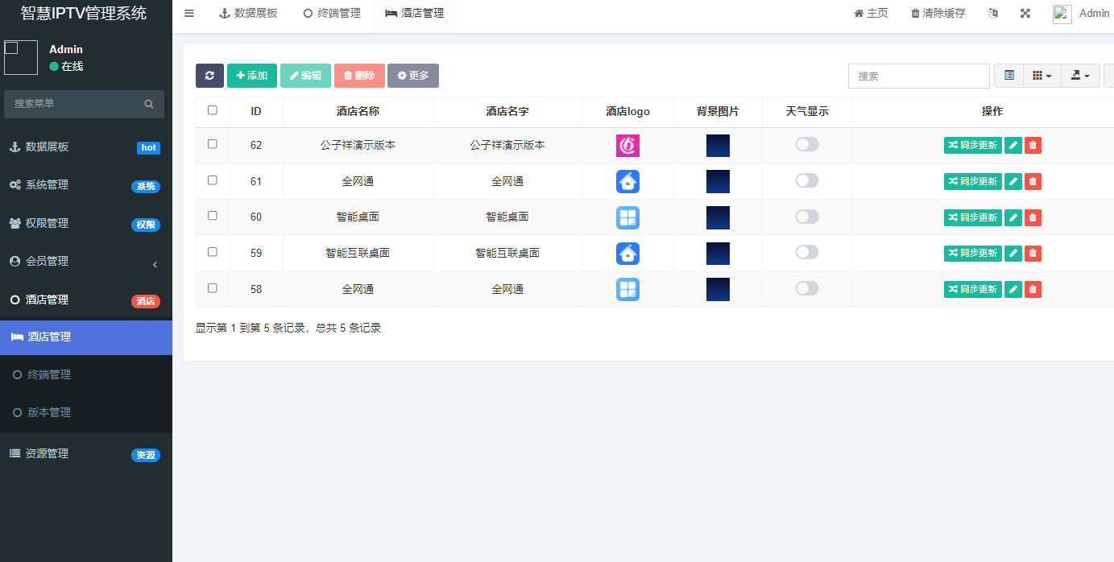This screenshot has width=1114, height=562.
Task: Open 版本管理 in the sidebar submenu
Action: (49, 412)
